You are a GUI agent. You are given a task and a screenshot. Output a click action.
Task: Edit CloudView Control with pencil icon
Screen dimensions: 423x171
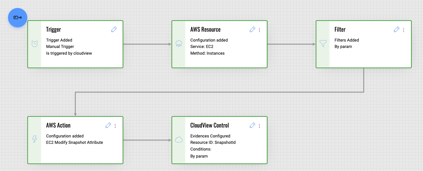click(x=252, y=125)
